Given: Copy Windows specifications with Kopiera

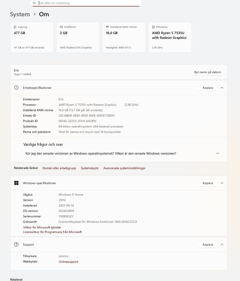Looking at the screenshot, I should (208, 183).
